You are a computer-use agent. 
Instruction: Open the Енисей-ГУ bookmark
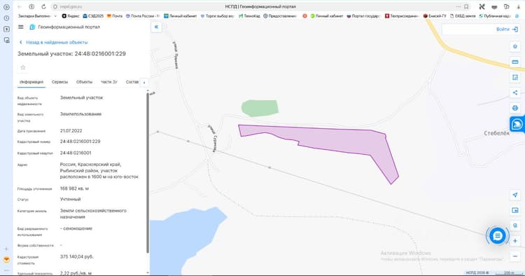click(x=435, y=15)
